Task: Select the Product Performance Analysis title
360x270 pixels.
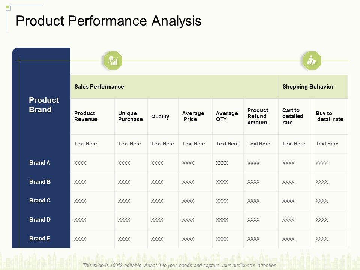Action: [x=109, y=21]
